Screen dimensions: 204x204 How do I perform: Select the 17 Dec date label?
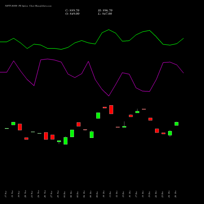tap(136, 194)
